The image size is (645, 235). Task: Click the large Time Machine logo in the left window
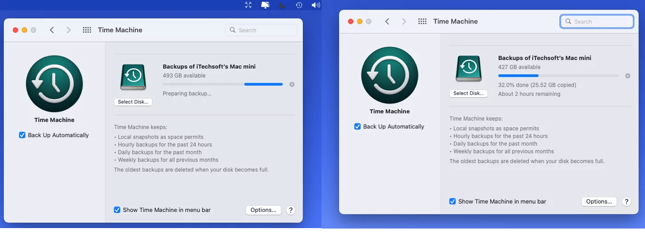pyautogui.click(x=54, y=84)
